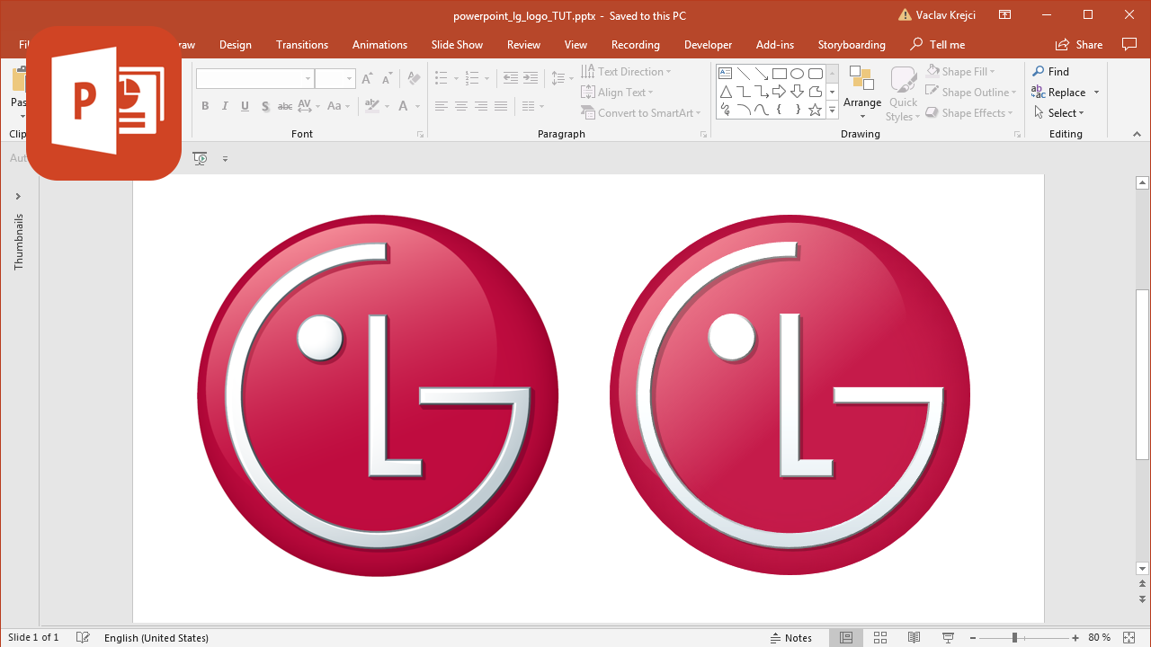The height and width of the screenshot is (647, 1151).
Task: Go to the Slide Show tab
Action: (x=457, y=45)
